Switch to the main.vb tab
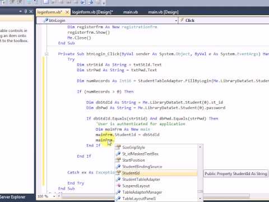 coord(131,12)
